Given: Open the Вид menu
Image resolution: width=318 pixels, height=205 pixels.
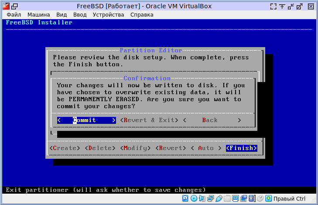Looking at the screenshot, I should [x=62, y=15].
